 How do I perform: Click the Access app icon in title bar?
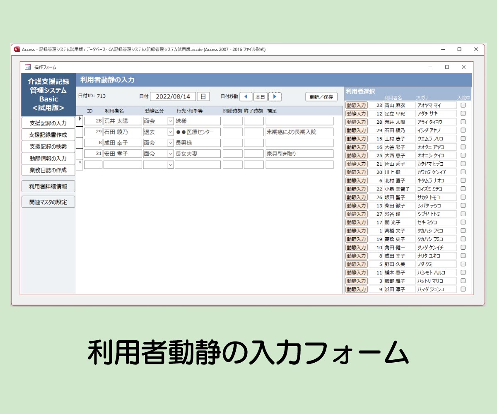pyautogui.click(x=17, y=49)
